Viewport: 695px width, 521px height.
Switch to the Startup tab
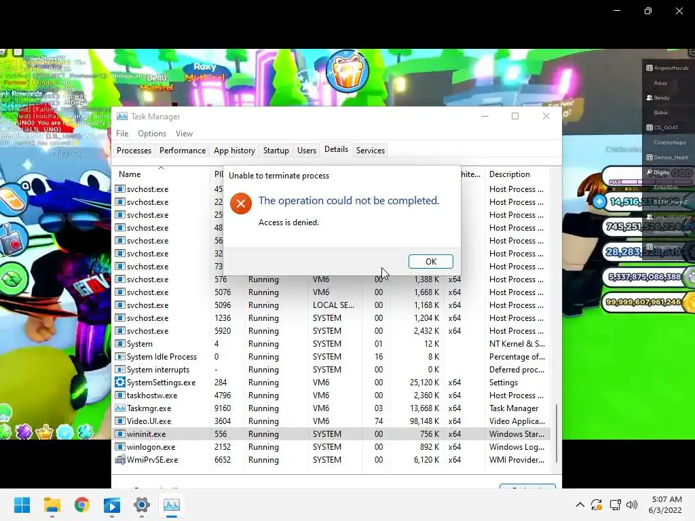click(x=276, y=151)
